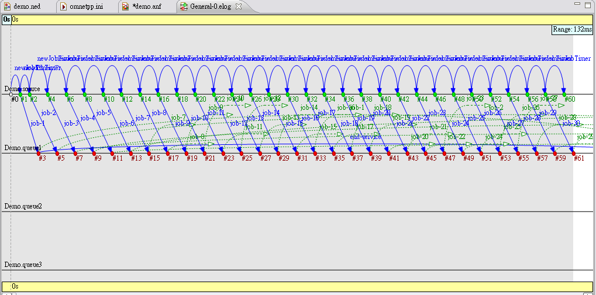Click the end-service message label
596x295 pixels.
[366, 137]
